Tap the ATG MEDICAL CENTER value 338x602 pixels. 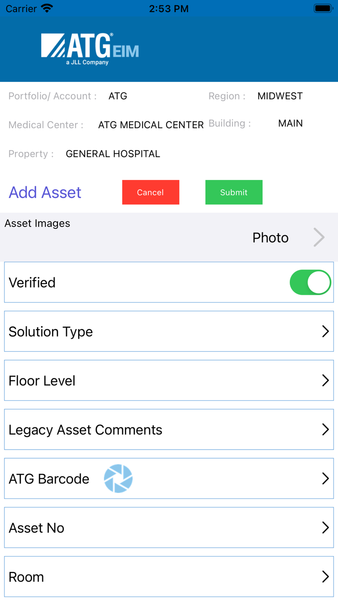click(x=151, y=125)
